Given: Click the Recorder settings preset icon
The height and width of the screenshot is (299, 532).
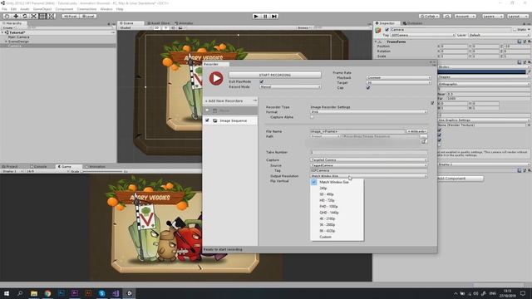Looking at the screenshot, I should (432, 103).
